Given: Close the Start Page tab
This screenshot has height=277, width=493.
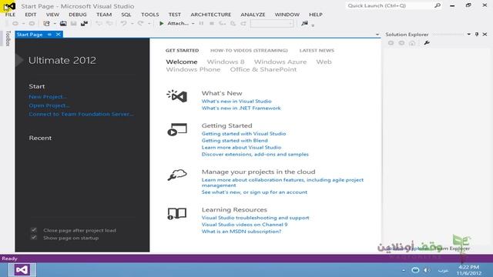Looking at the screenshot, I should tap(59, 34).
